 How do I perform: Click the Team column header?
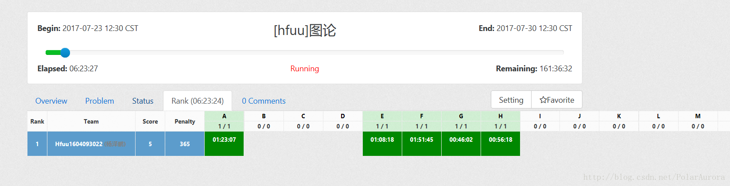coord(91,121)
